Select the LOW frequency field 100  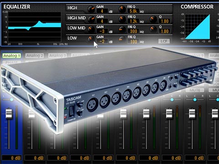(133, 41)
